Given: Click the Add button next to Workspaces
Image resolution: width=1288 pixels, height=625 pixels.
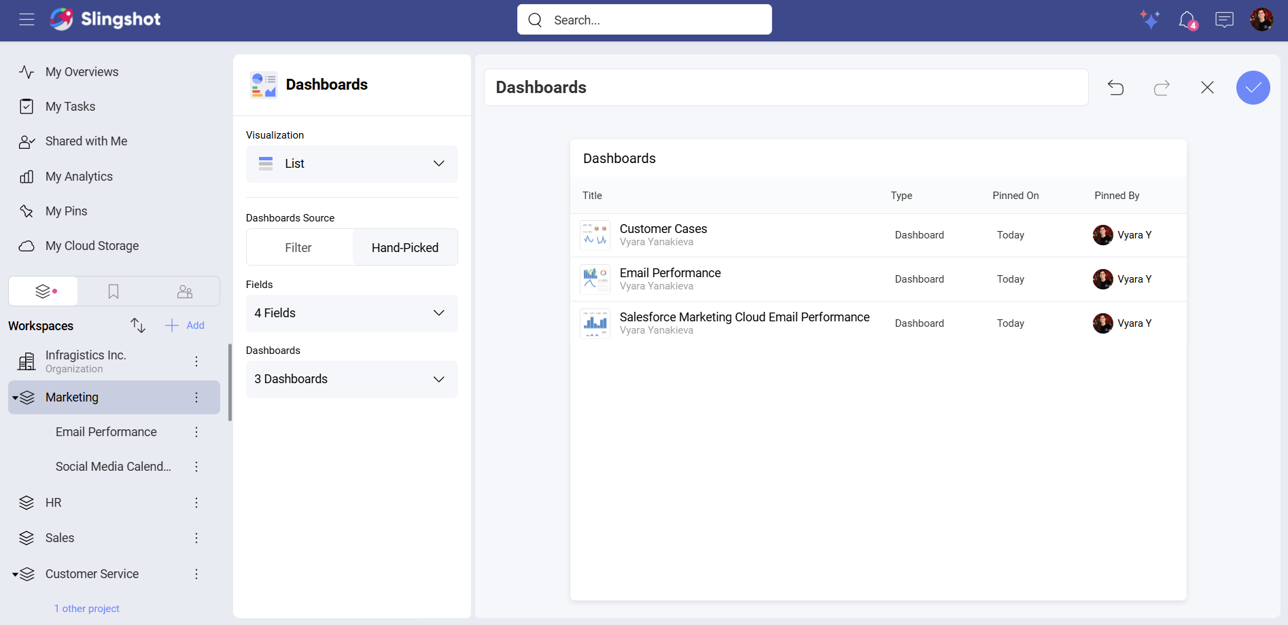Looking at the screenshot, I should coord(184,325).
